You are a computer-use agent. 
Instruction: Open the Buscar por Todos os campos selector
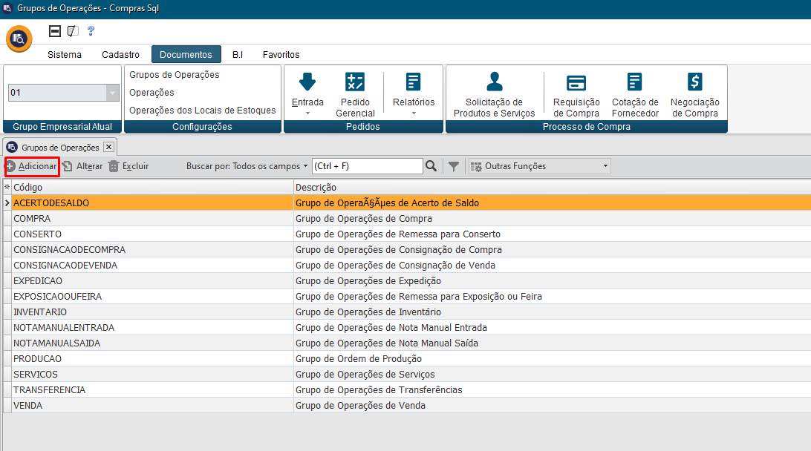pyautogui.click(x=247, y=166)
